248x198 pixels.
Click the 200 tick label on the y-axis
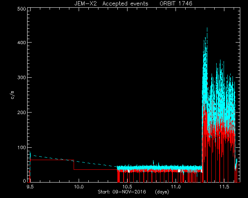pos(21,113)
